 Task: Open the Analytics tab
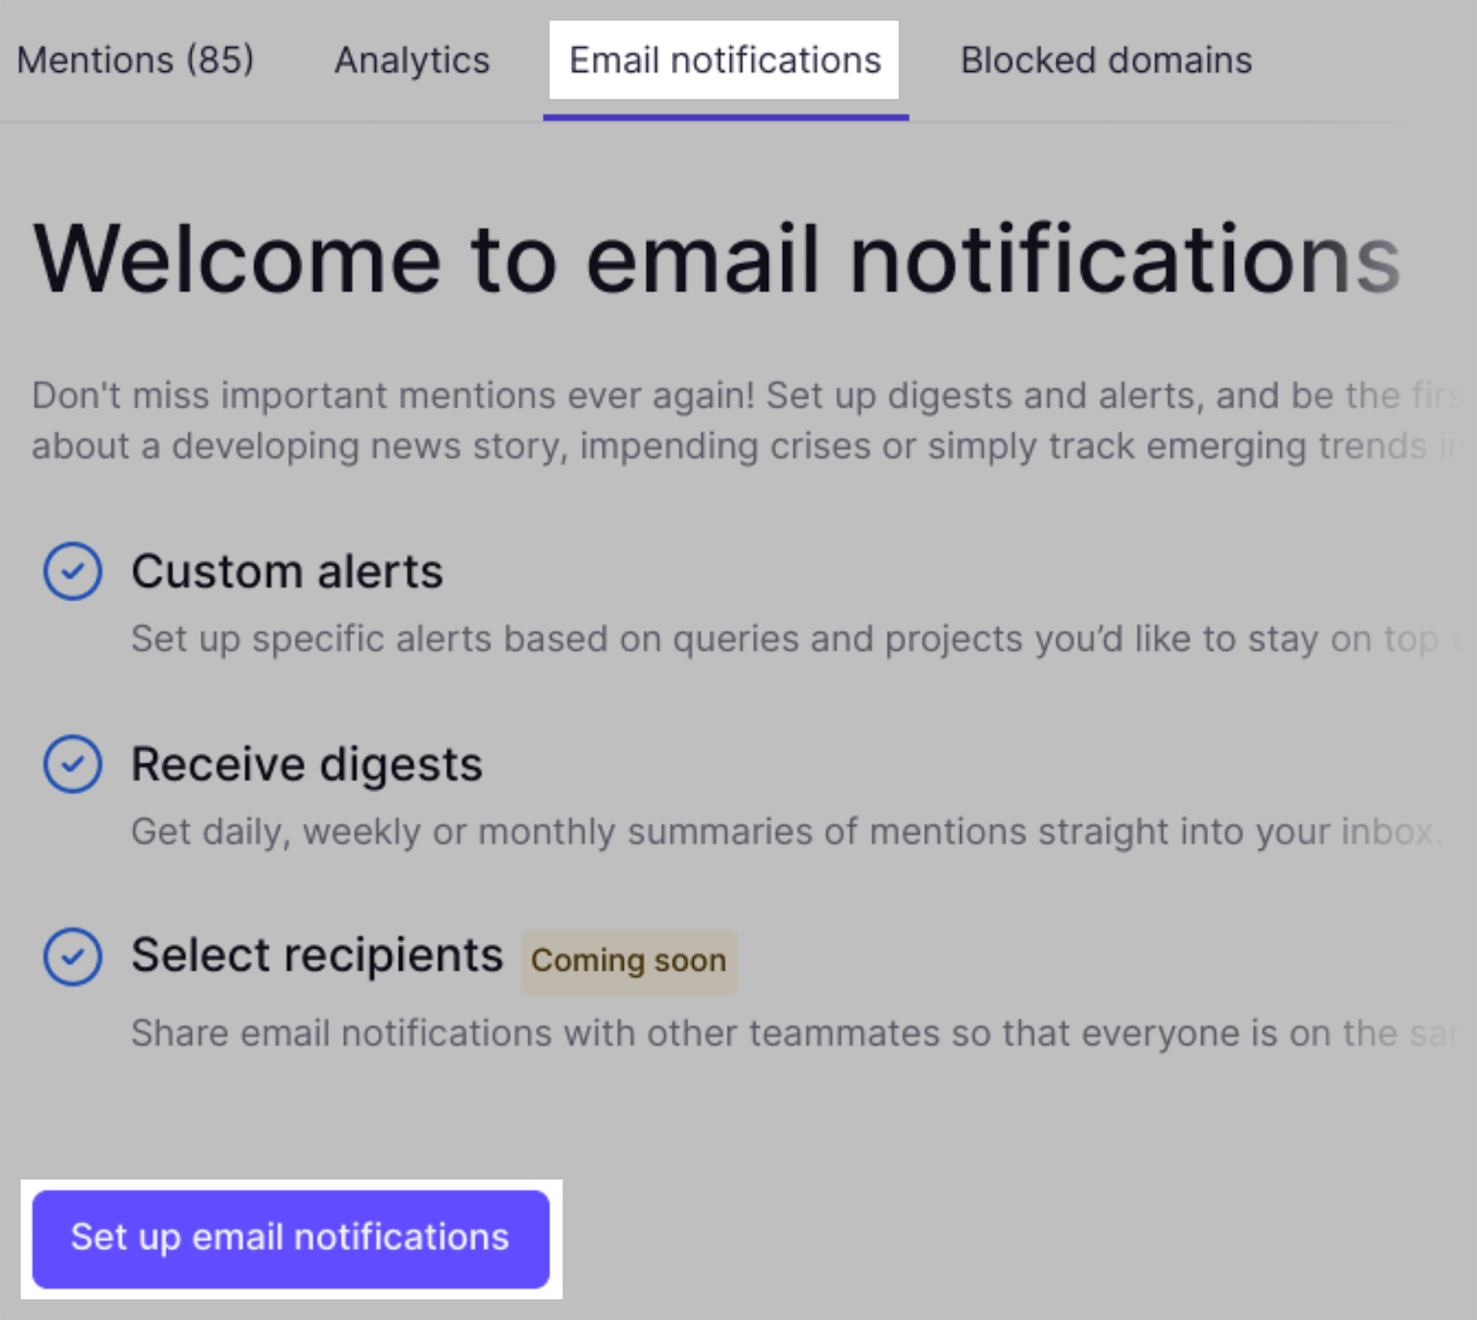click(411, 60)
